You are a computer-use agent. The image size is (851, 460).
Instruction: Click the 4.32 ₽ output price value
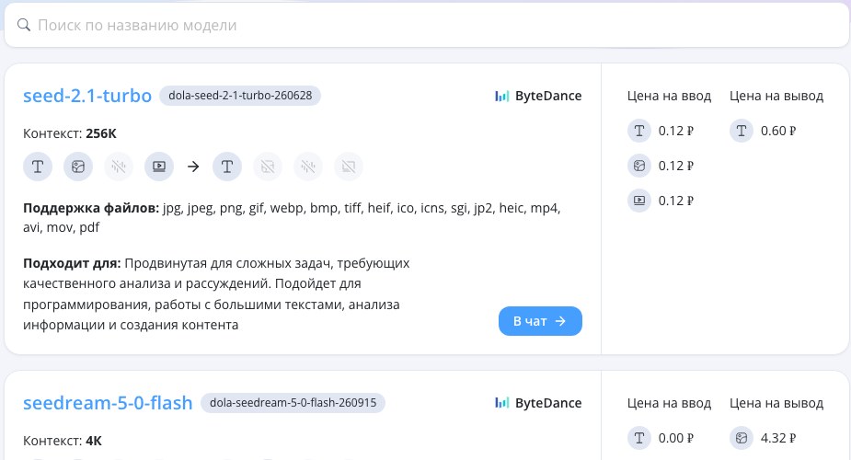pyautogui.click(x=778, y=438)
